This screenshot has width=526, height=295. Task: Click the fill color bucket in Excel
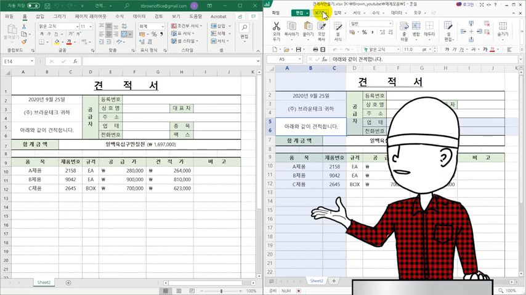pyautogui.click(x=57, y=42)
